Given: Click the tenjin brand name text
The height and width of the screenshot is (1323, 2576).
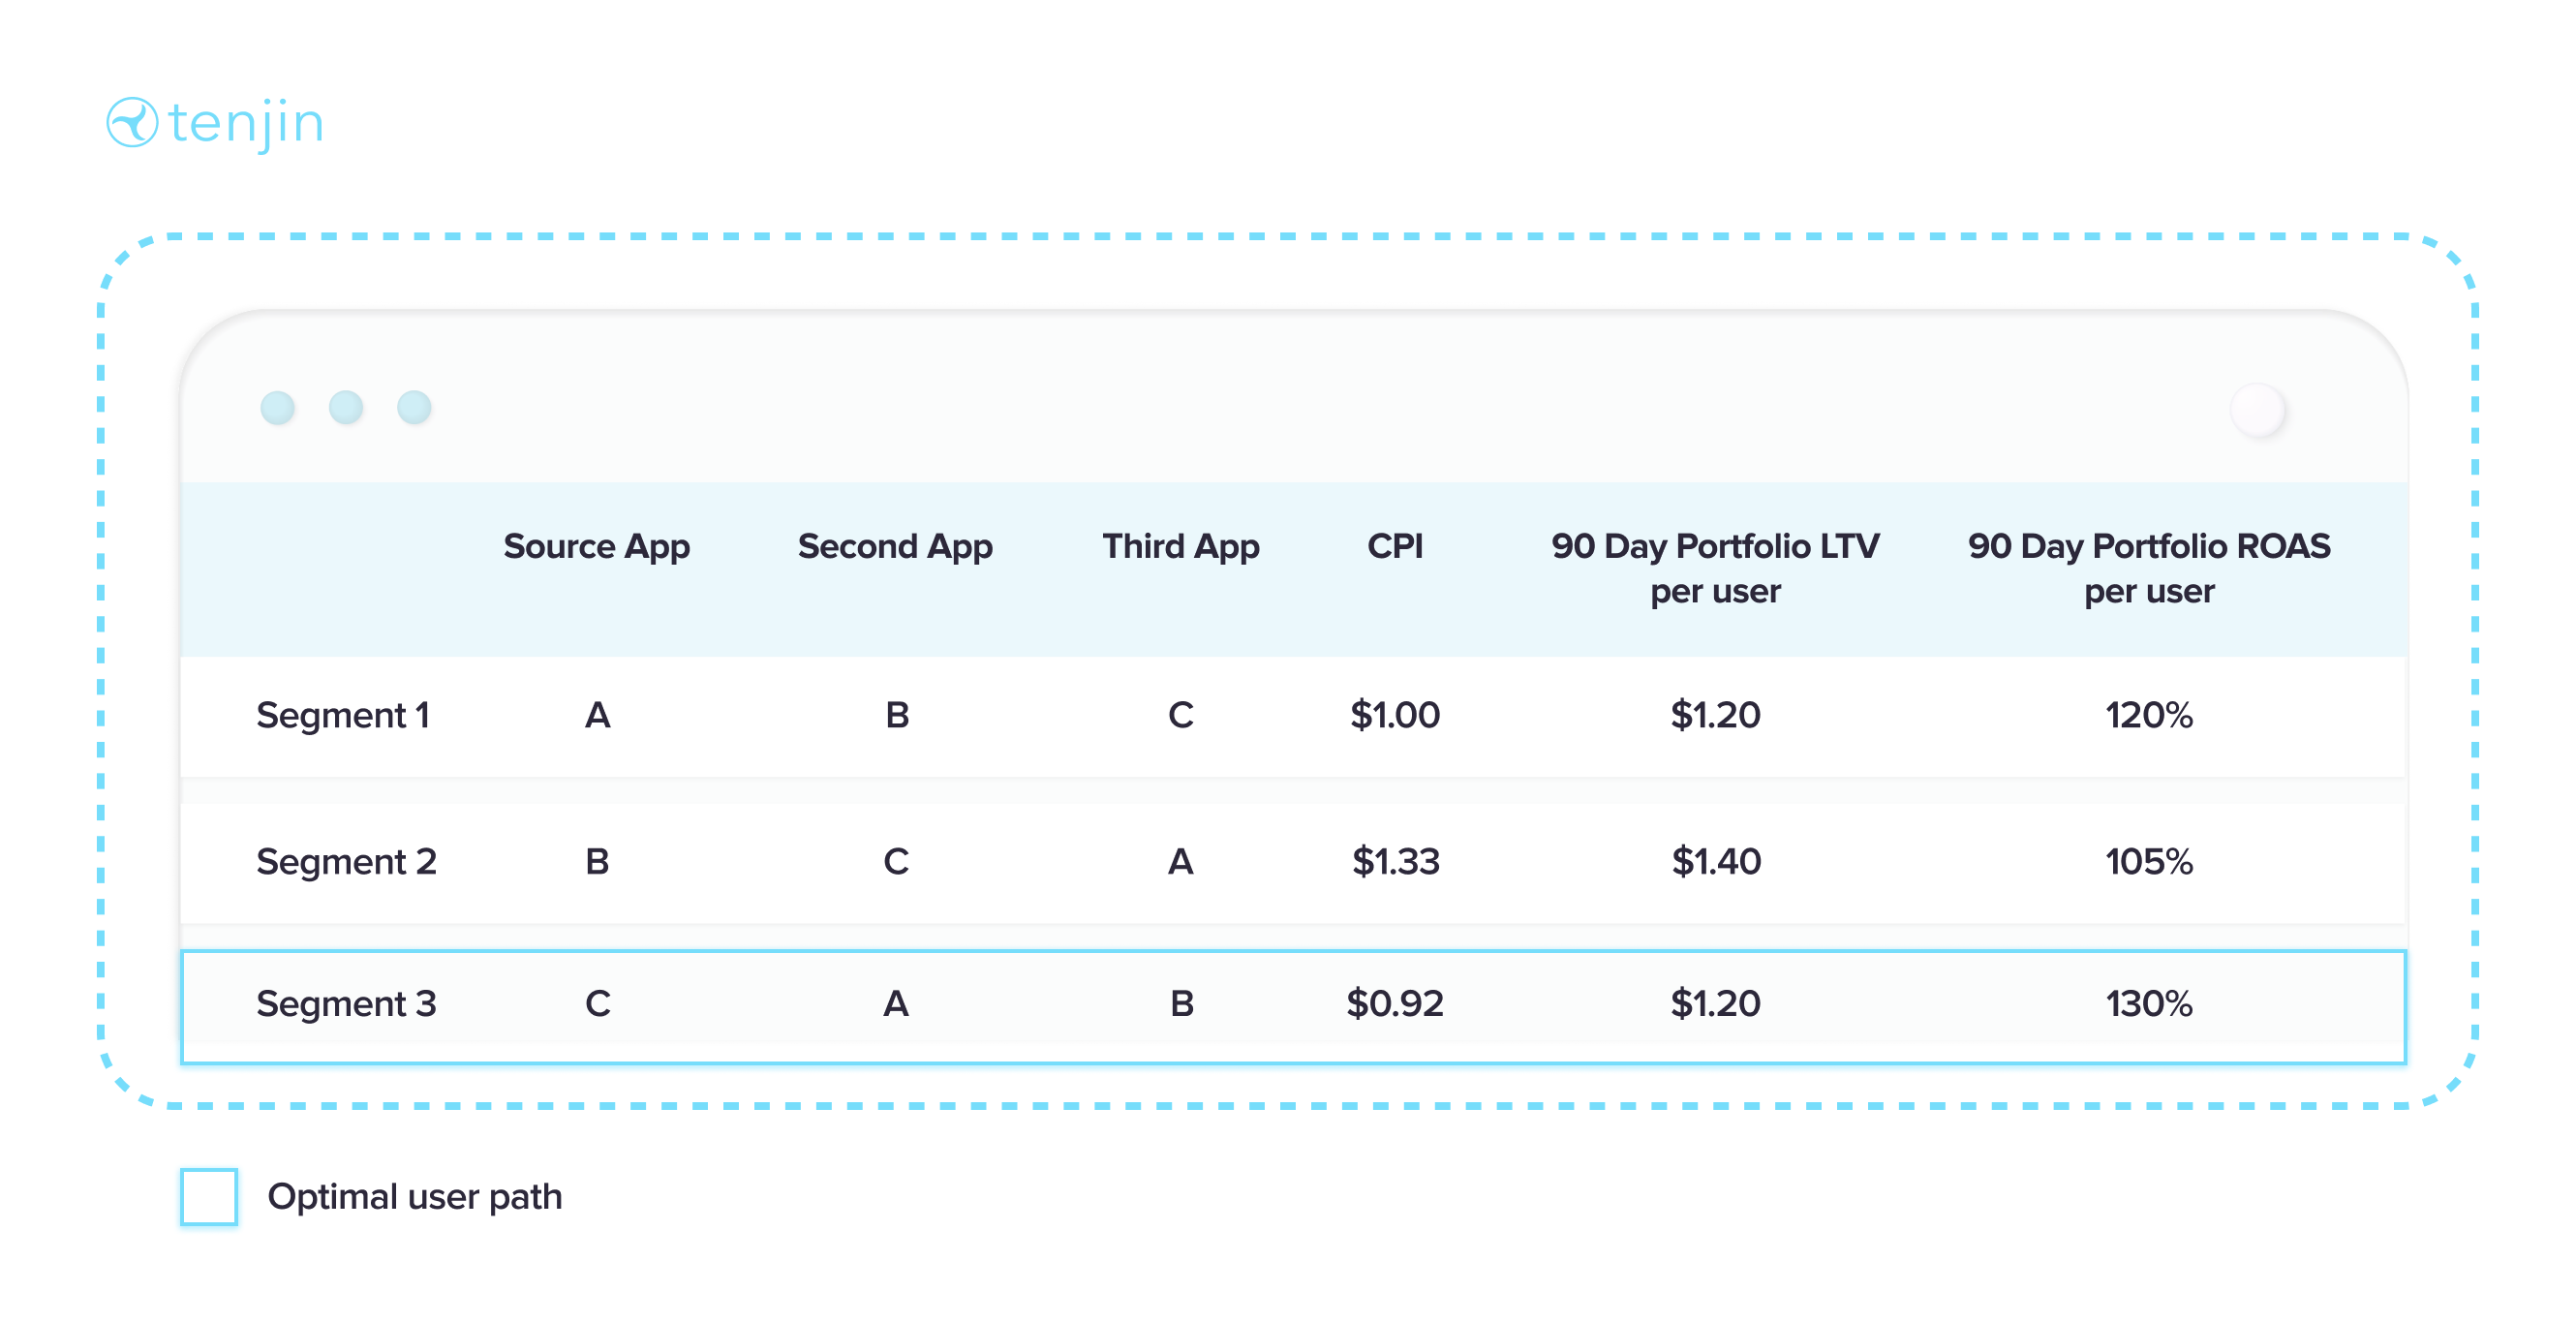Looking at the screenshot, I should (x=246, y=124).
